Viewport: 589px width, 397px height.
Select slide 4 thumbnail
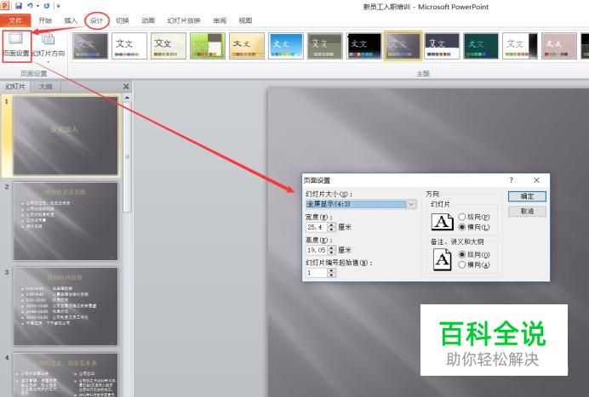coord(66,375)
